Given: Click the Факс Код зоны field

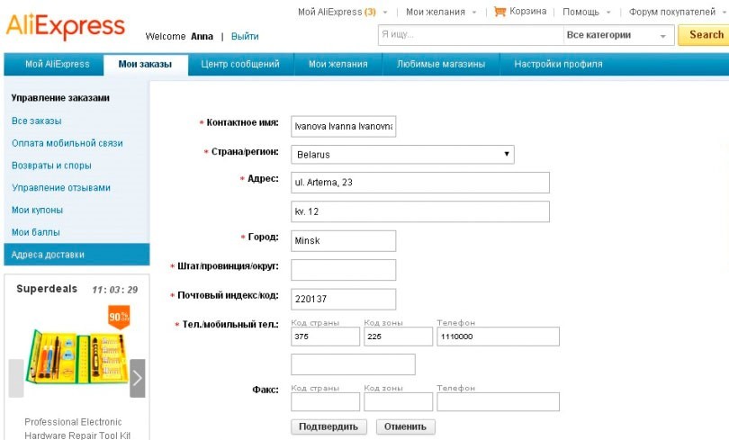Looking at the screenshot, I should pos(399,402).
